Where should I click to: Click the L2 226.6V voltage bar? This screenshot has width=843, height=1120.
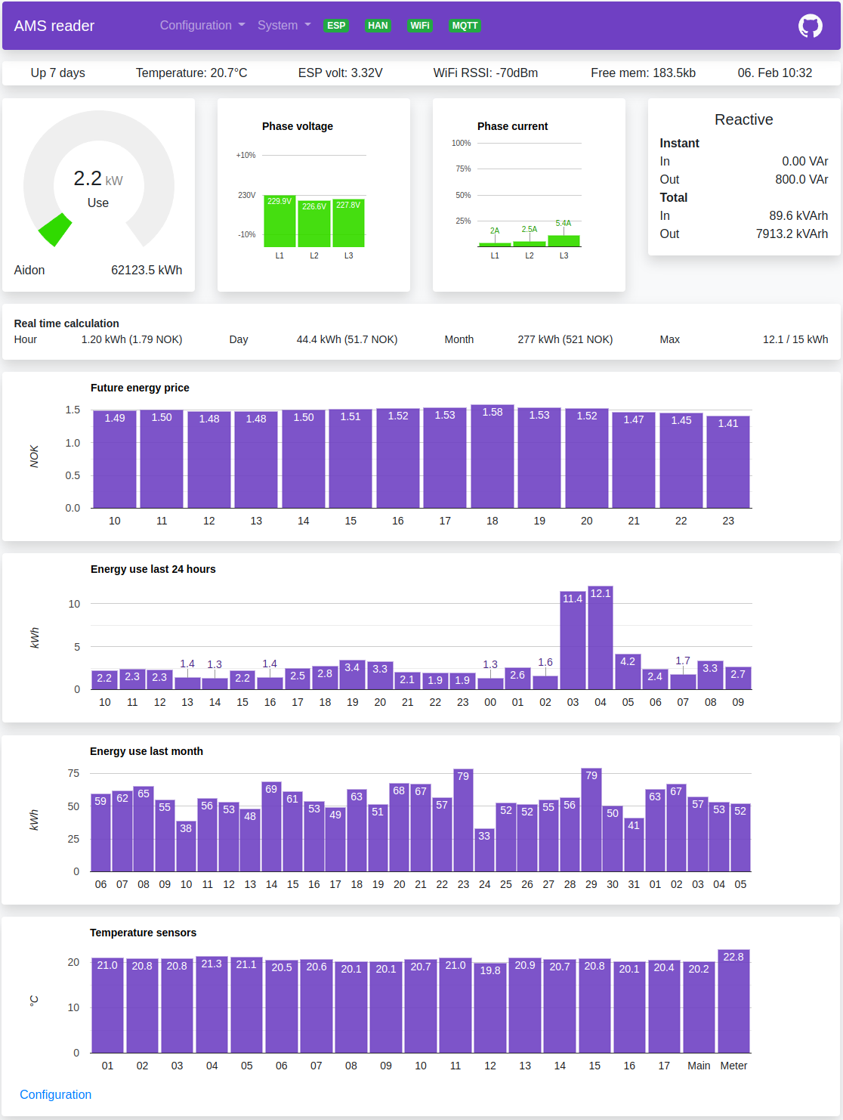[314, 224]
